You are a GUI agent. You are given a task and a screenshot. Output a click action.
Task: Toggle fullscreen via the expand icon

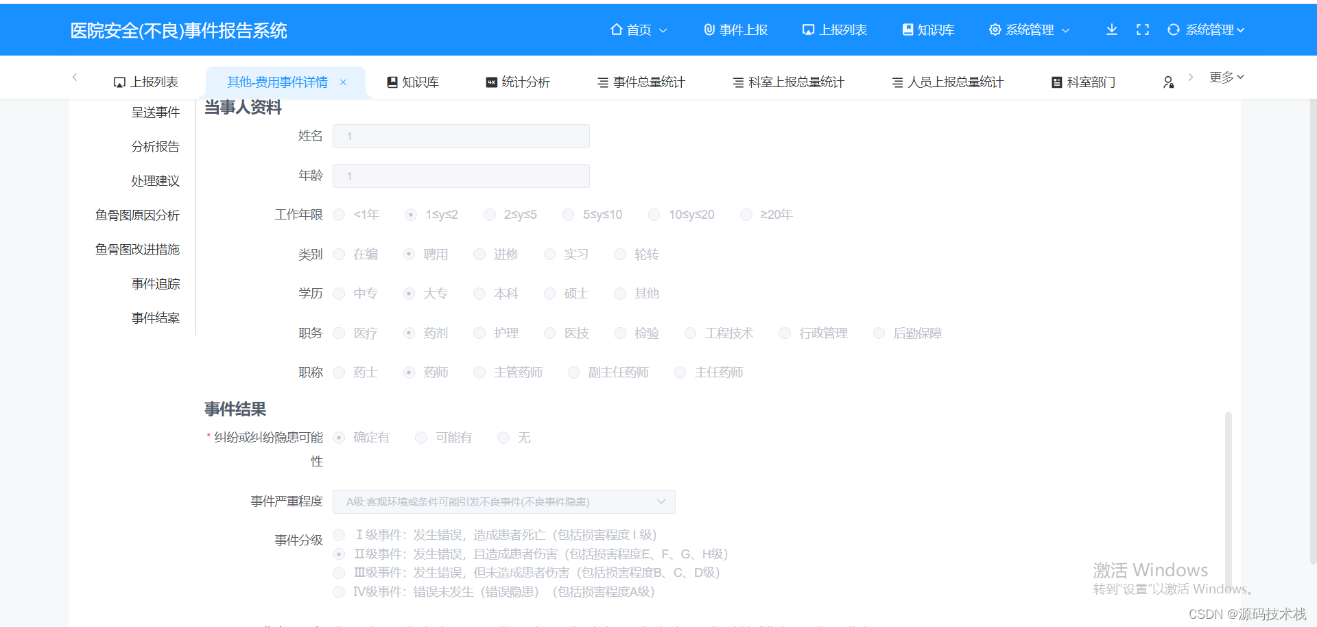1143,29
